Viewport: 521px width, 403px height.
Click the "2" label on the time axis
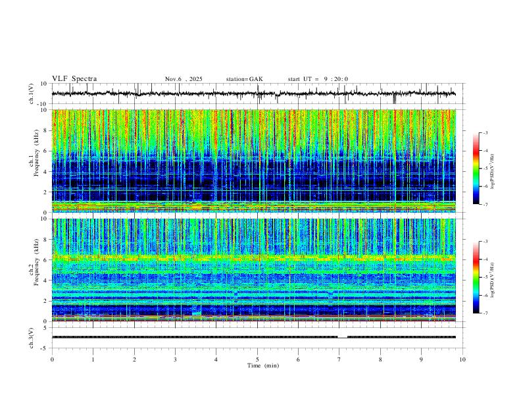pyautogui.click(x=134, y=360)
